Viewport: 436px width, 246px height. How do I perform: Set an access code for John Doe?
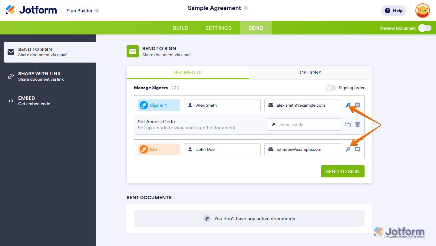348,149
